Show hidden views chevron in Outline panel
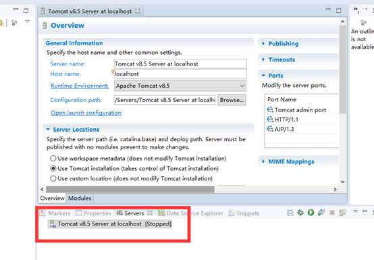Viewport: 374px width, 260px height. tap(356, 9)
